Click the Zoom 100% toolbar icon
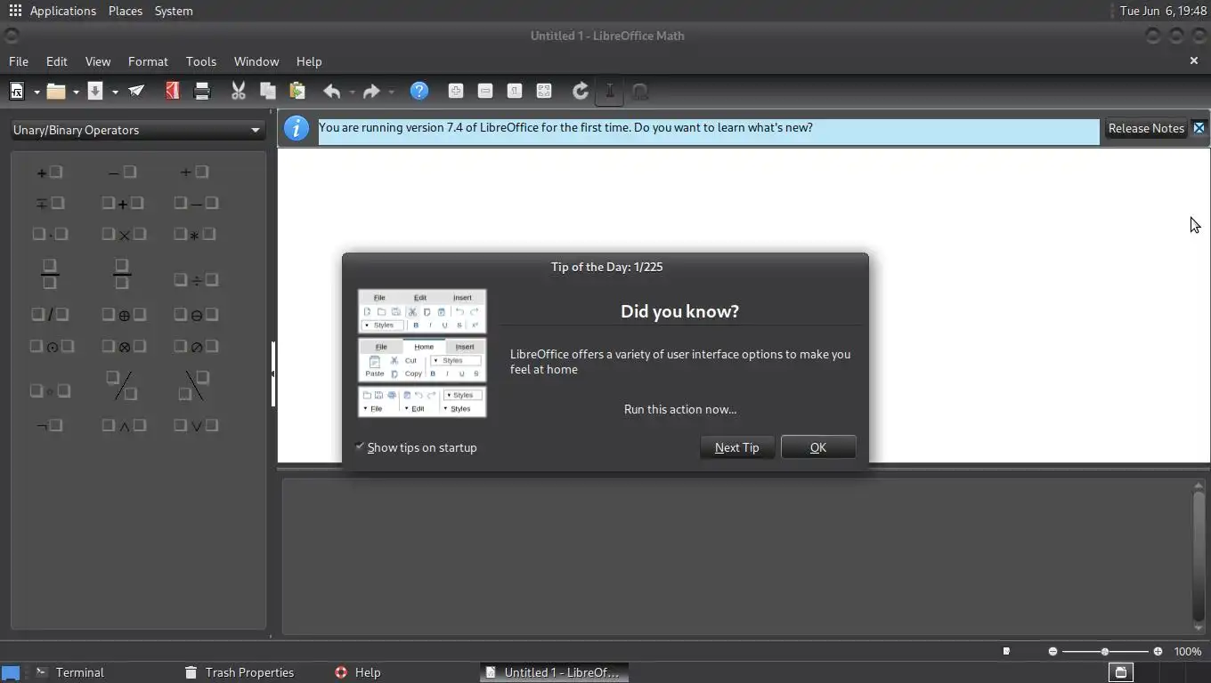1211x683 pixels. [515, 91]
